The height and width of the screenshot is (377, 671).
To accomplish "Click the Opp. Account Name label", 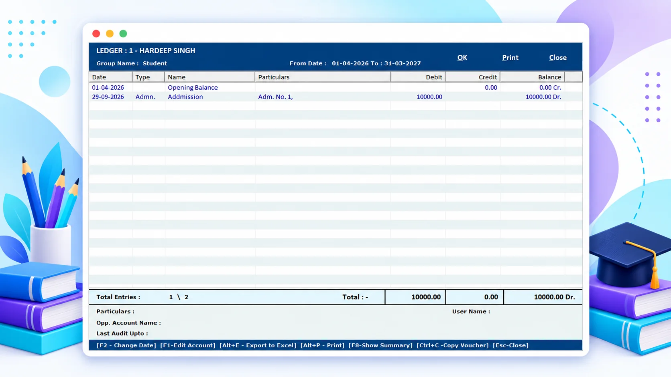I will coord(128,323).
